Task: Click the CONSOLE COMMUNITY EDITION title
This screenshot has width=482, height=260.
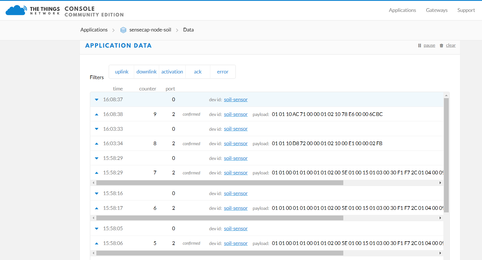Action: 94,12
